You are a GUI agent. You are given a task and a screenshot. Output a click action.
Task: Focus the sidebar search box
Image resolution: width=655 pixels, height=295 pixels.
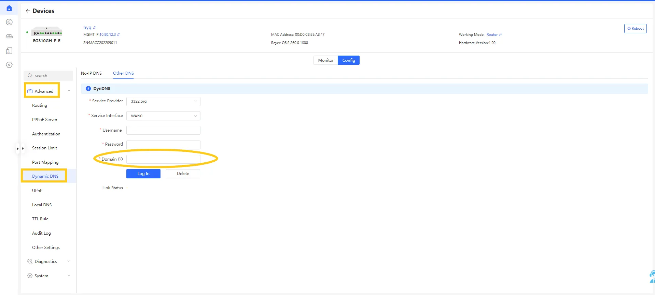click(x=48, y=76)
